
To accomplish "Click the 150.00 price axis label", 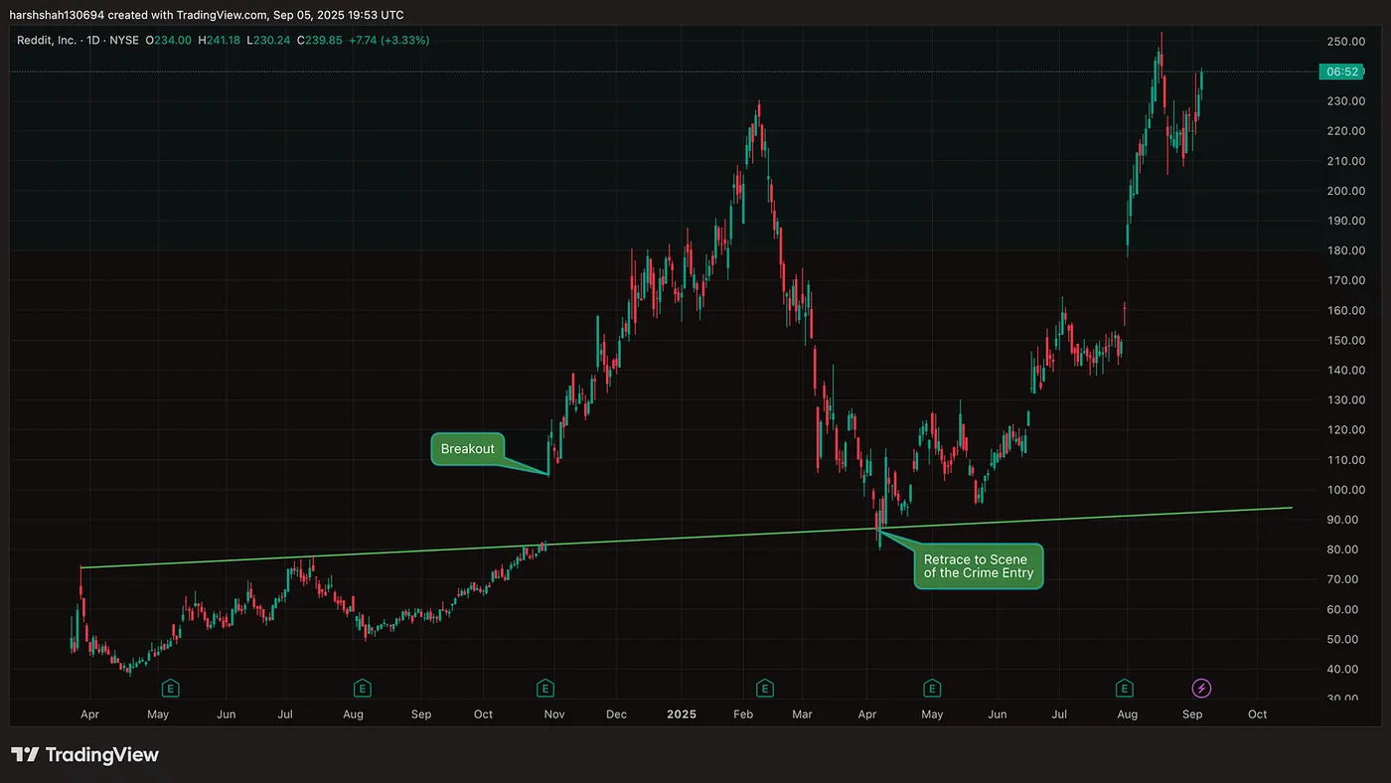I will tap(1345, 340).
